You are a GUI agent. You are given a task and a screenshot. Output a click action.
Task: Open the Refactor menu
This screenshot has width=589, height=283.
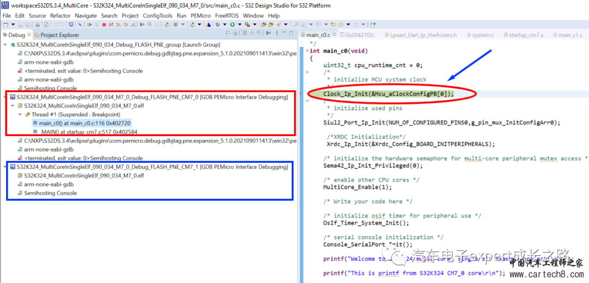[x=60, y=16]
